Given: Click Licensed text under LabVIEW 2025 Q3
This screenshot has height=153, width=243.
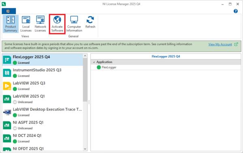Looking at the screenshot, I should pos(23,89).
